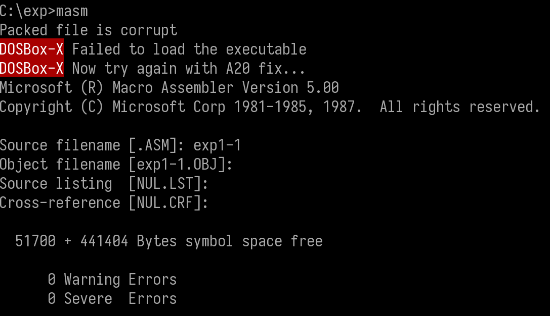Click the "All rights reserved." text
550x316 pixels.
pyautogui.click(x=460, y=107)
